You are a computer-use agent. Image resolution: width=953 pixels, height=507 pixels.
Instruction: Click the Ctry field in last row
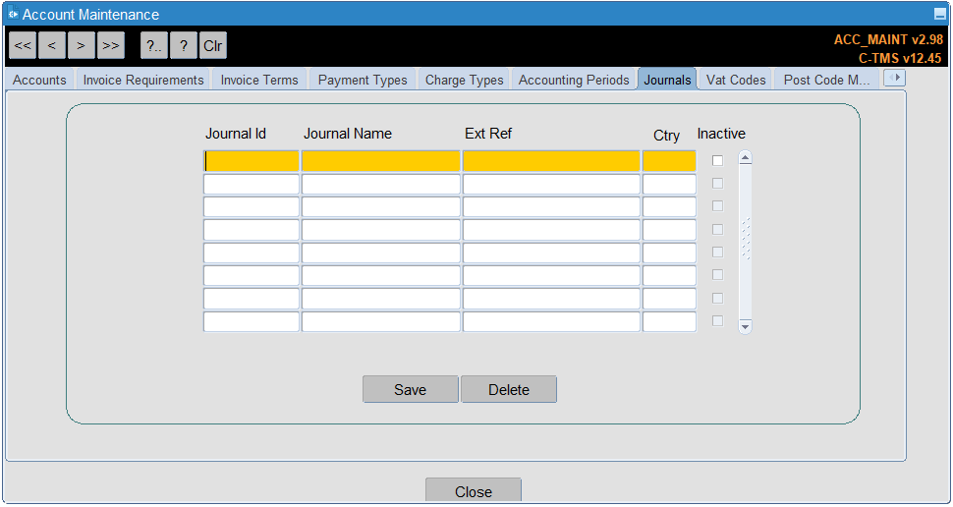click(669, 321)
